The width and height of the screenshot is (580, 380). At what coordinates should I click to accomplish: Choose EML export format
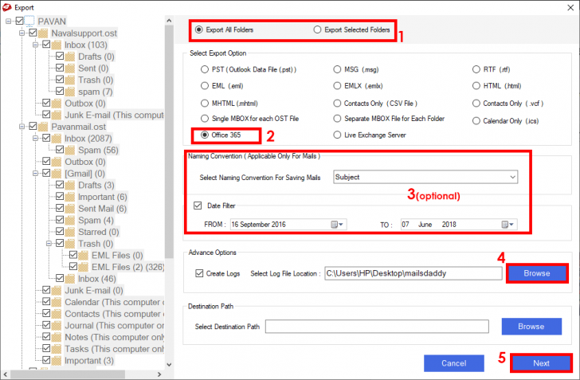[205, 86]
